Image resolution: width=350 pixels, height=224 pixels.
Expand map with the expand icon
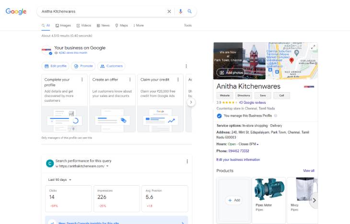[313, 47]
